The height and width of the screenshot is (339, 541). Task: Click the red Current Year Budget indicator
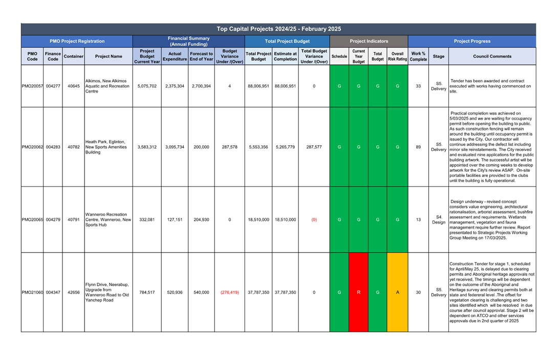[358, 292]
